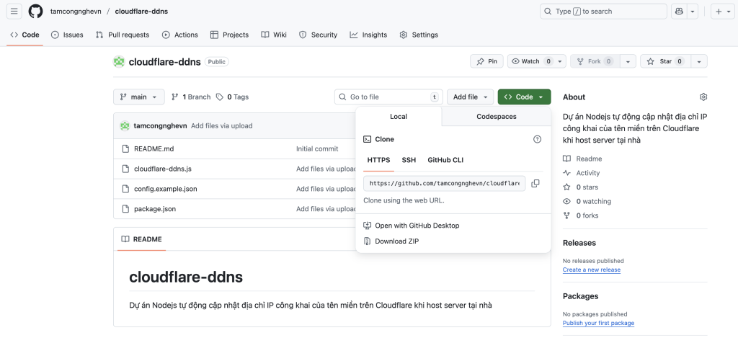Open the hamburger navigation menu
738x338 pixels.
coord(14,11)
